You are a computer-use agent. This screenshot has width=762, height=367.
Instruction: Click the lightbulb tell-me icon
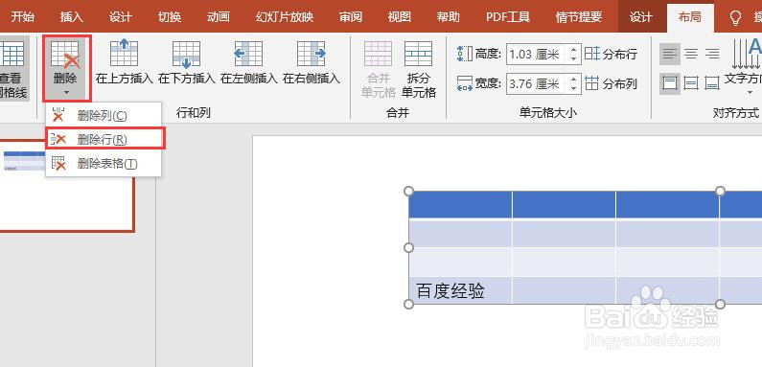click(735, 17)
